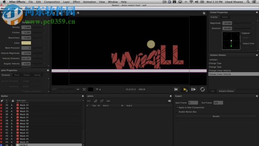Click the tag icon in the Bodies header
Viewport: 259px width, 146px height.
[2, 100]
